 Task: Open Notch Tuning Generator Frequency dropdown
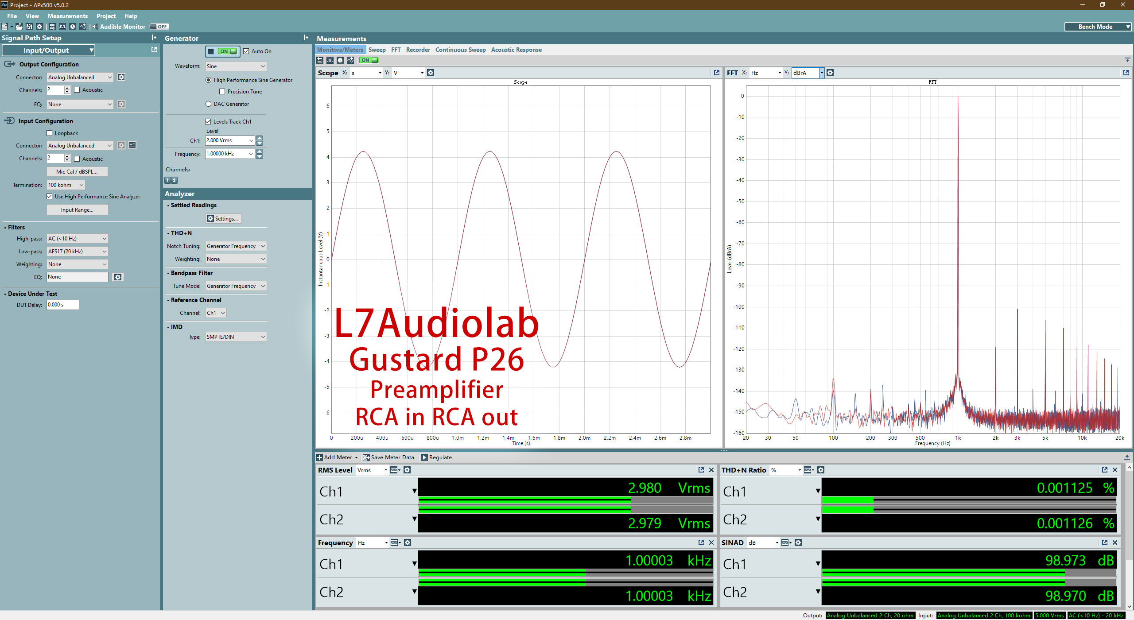[236, 246]
